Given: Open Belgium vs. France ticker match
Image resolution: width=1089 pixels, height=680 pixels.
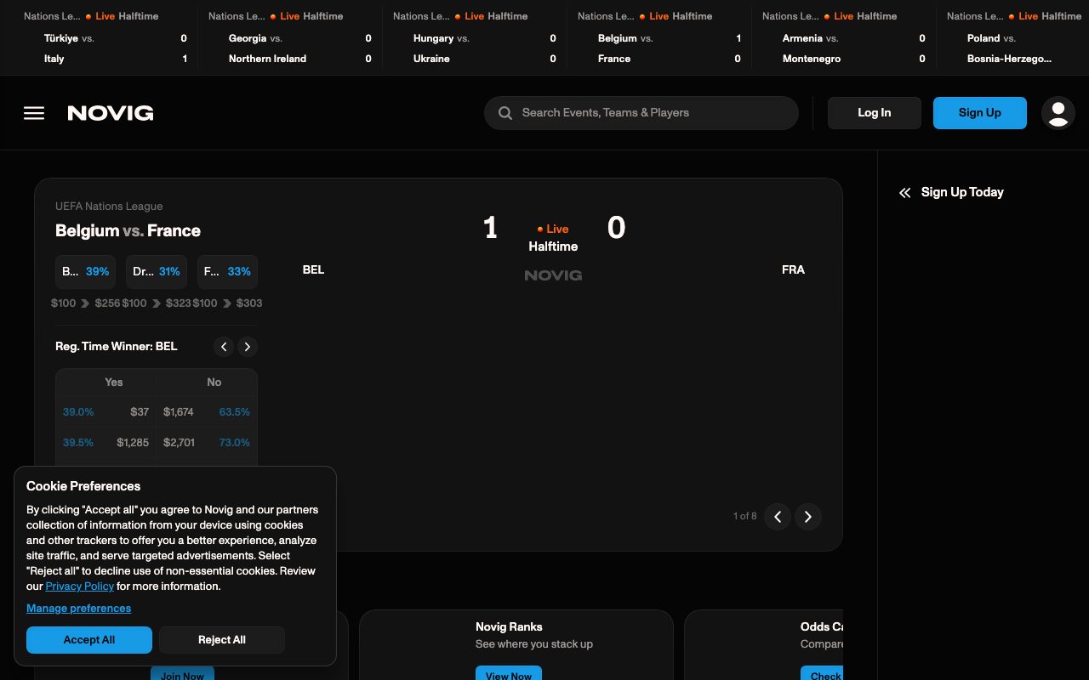Looking at the screenshot, I should pos(659,38).
